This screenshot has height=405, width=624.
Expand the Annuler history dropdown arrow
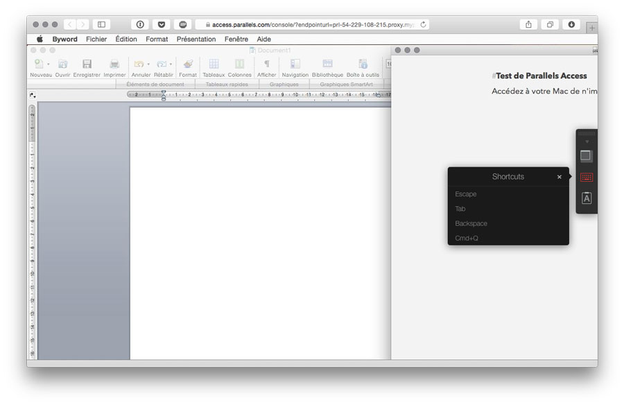148,64
